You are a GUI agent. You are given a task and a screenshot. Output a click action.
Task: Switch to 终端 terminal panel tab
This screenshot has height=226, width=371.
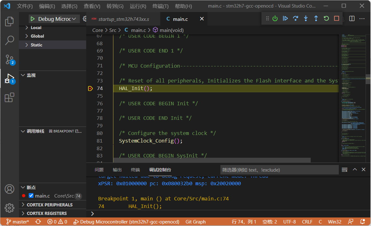[x=135, y=170]
